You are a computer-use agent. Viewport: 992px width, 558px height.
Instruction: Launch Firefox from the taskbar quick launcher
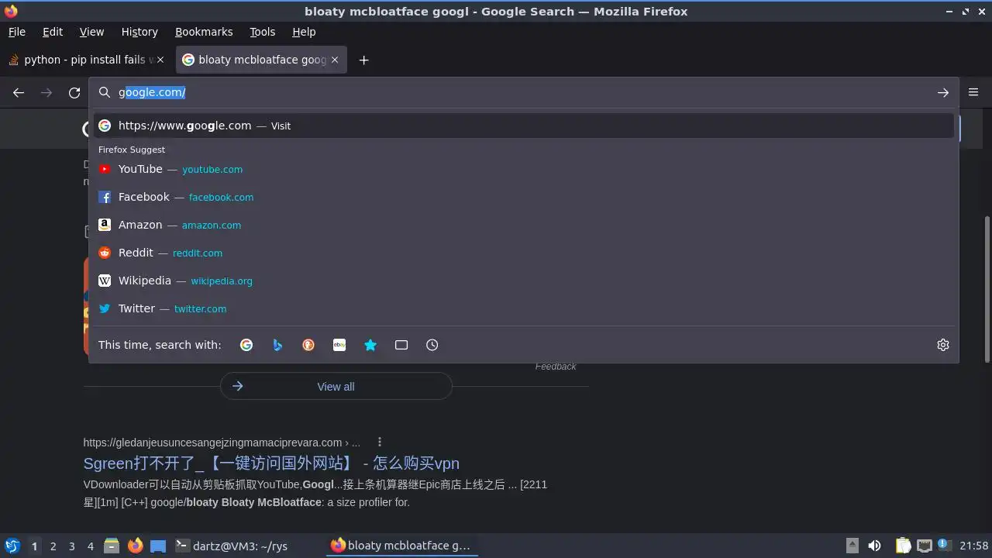tap(135, 546)
